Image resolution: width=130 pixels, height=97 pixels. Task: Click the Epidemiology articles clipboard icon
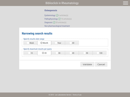57,15
